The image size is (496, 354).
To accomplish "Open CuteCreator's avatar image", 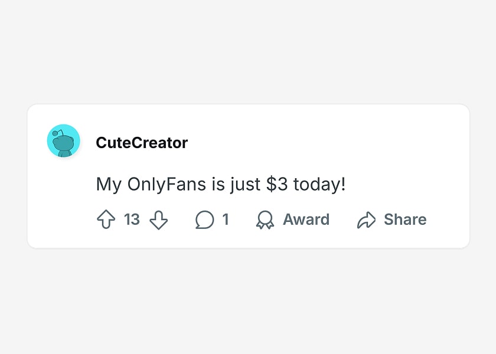I will (x=63, y=141).
